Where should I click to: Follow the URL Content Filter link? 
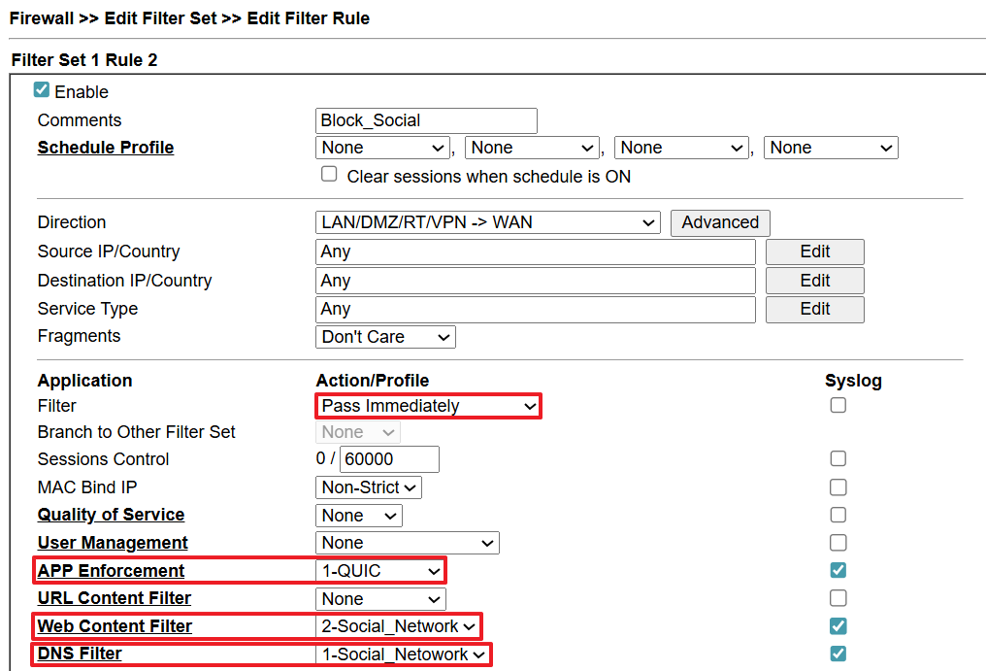pyautogui.click(x=115, y=598)
